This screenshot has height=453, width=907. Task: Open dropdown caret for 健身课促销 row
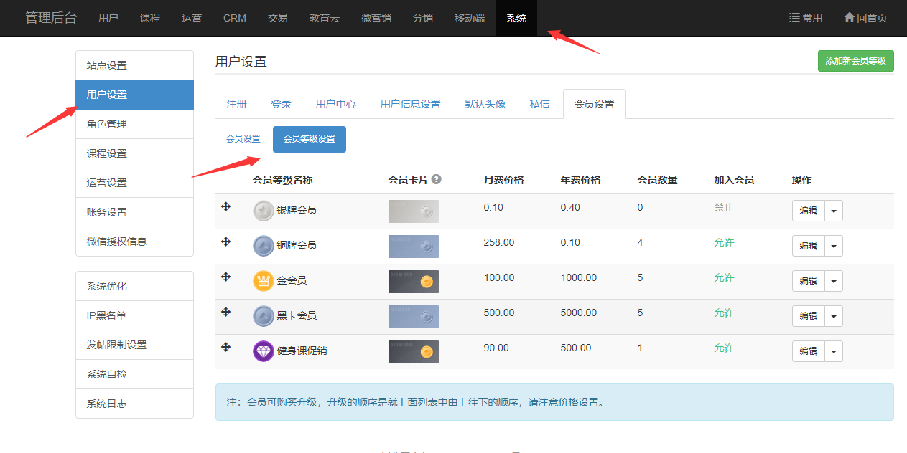(834, 351)
